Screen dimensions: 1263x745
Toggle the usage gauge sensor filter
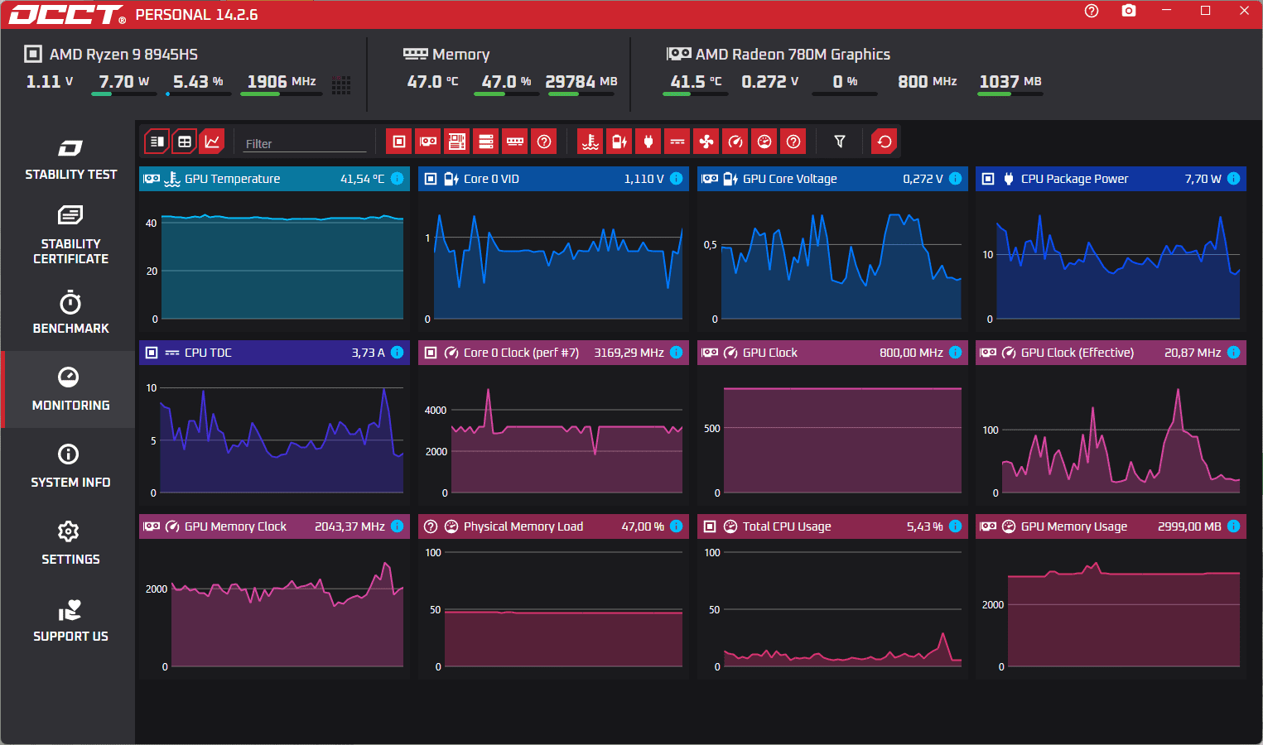coord(764,142)
